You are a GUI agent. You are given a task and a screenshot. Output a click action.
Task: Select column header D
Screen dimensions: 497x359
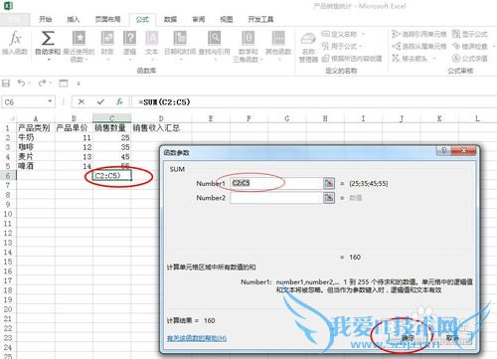pos(161,118)
